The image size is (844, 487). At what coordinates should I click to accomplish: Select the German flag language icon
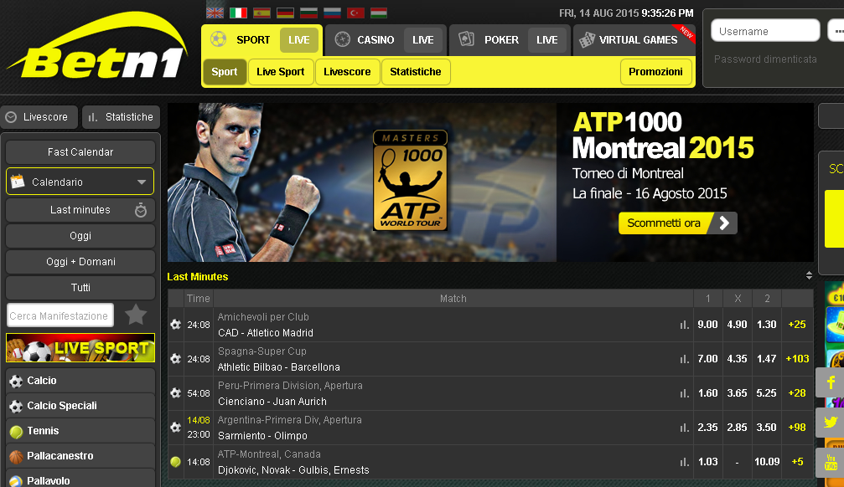click(x=285, y=13)
